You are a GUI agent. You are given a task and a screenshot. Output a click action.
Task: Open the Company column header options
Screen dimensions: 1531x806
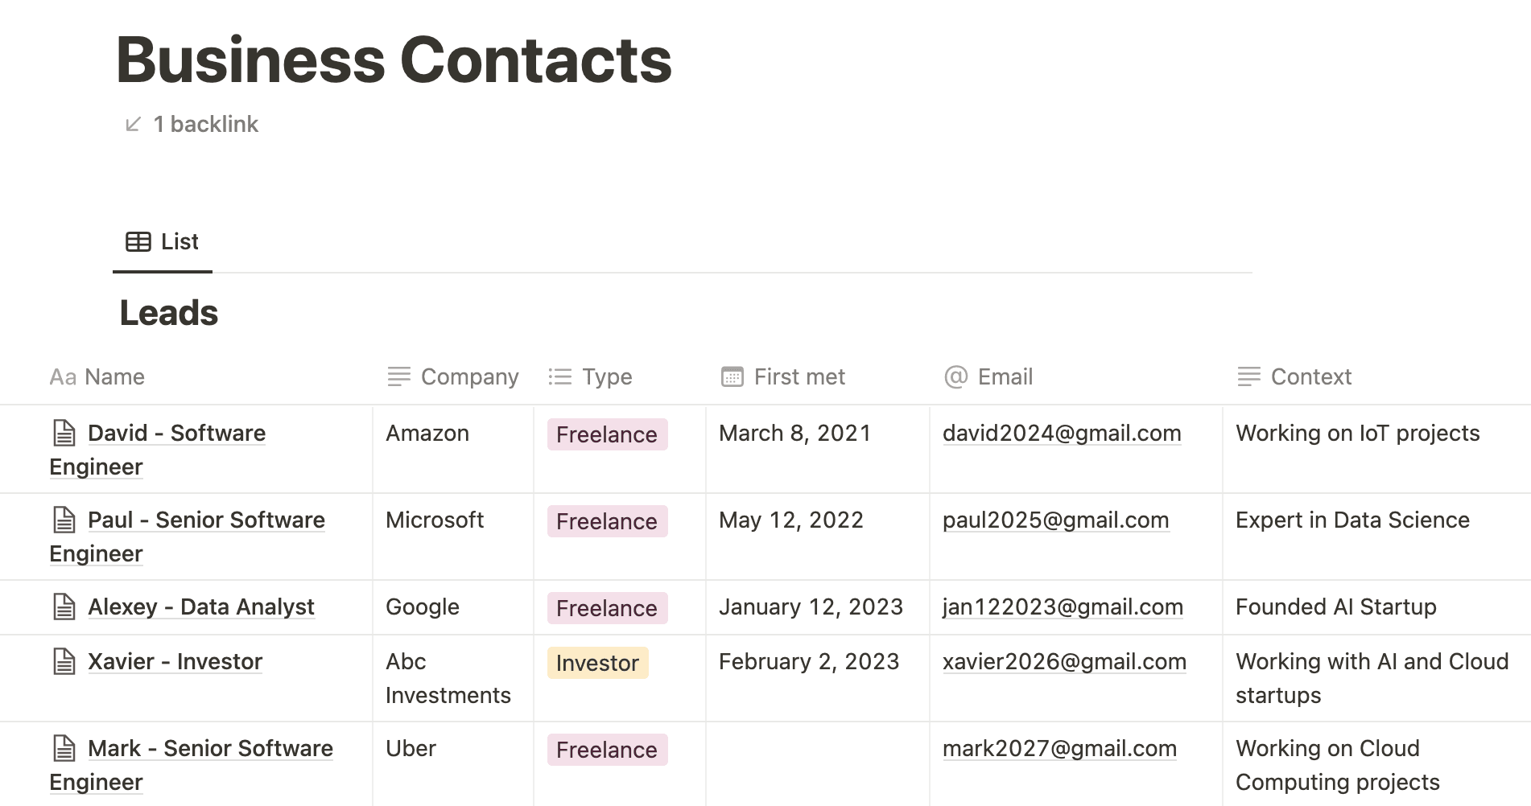click(452, 376)
